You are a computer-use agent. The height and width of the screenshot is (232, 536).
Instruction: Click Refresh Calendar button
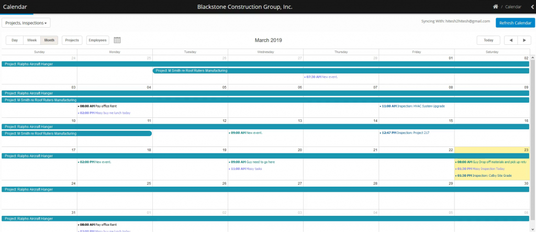[515, 23]
